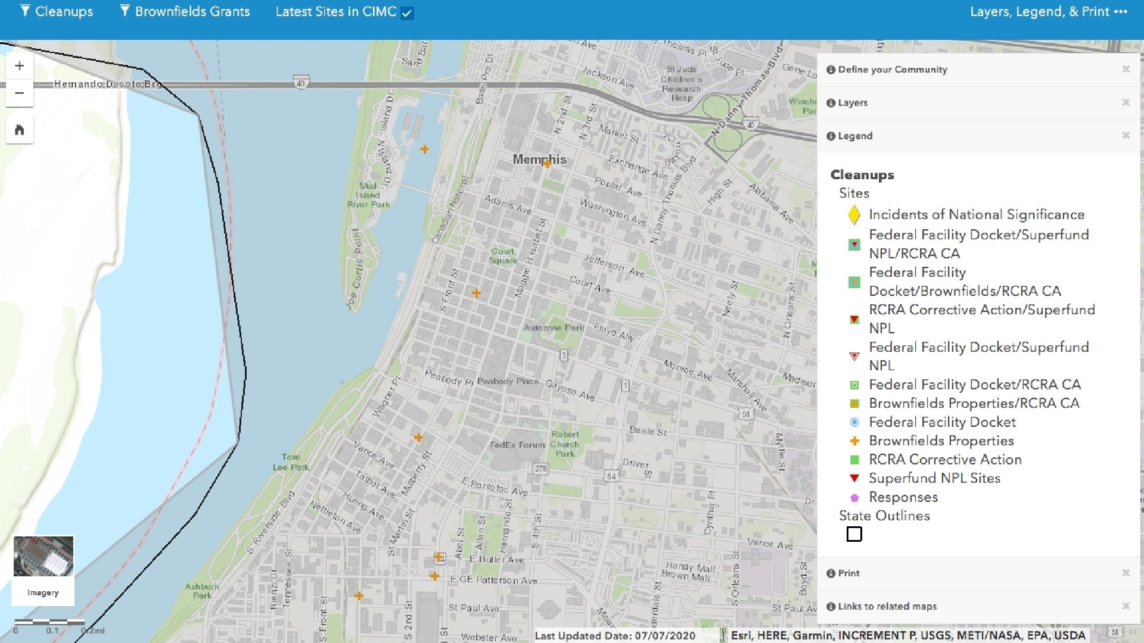The image size is (1144, 643).
Task: Click the Cleanups filter funnel icon
Action: pos(25,11)
